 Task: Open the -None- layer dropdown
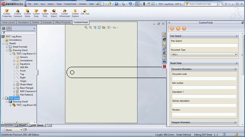(x=13, y=130)
